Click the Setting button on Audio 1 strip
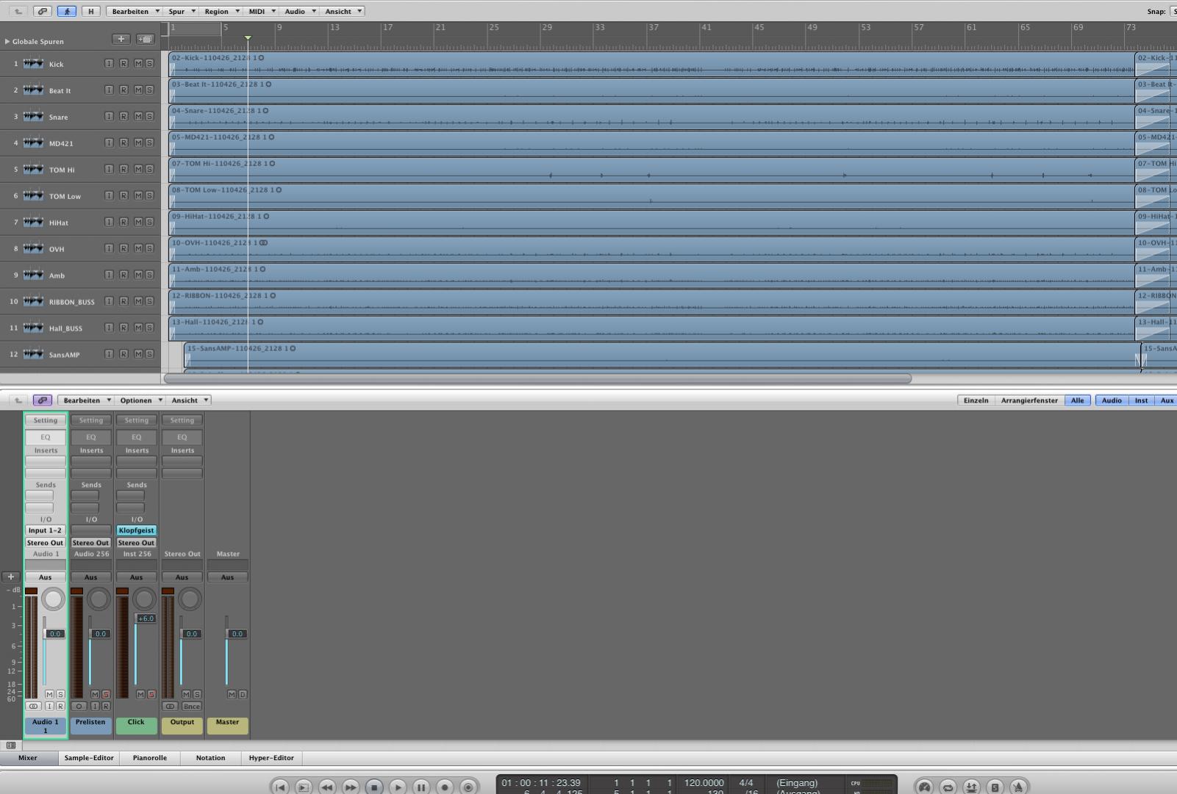The image size is (1177, 794). 46,420
